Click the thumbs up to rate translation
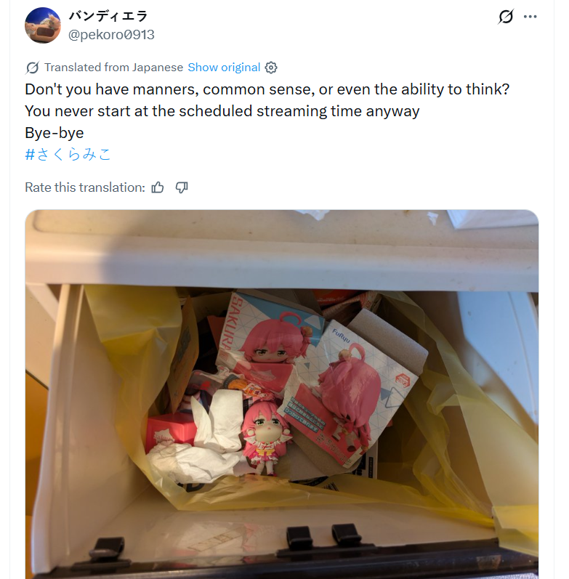569x579 pixels. point(158,187)
